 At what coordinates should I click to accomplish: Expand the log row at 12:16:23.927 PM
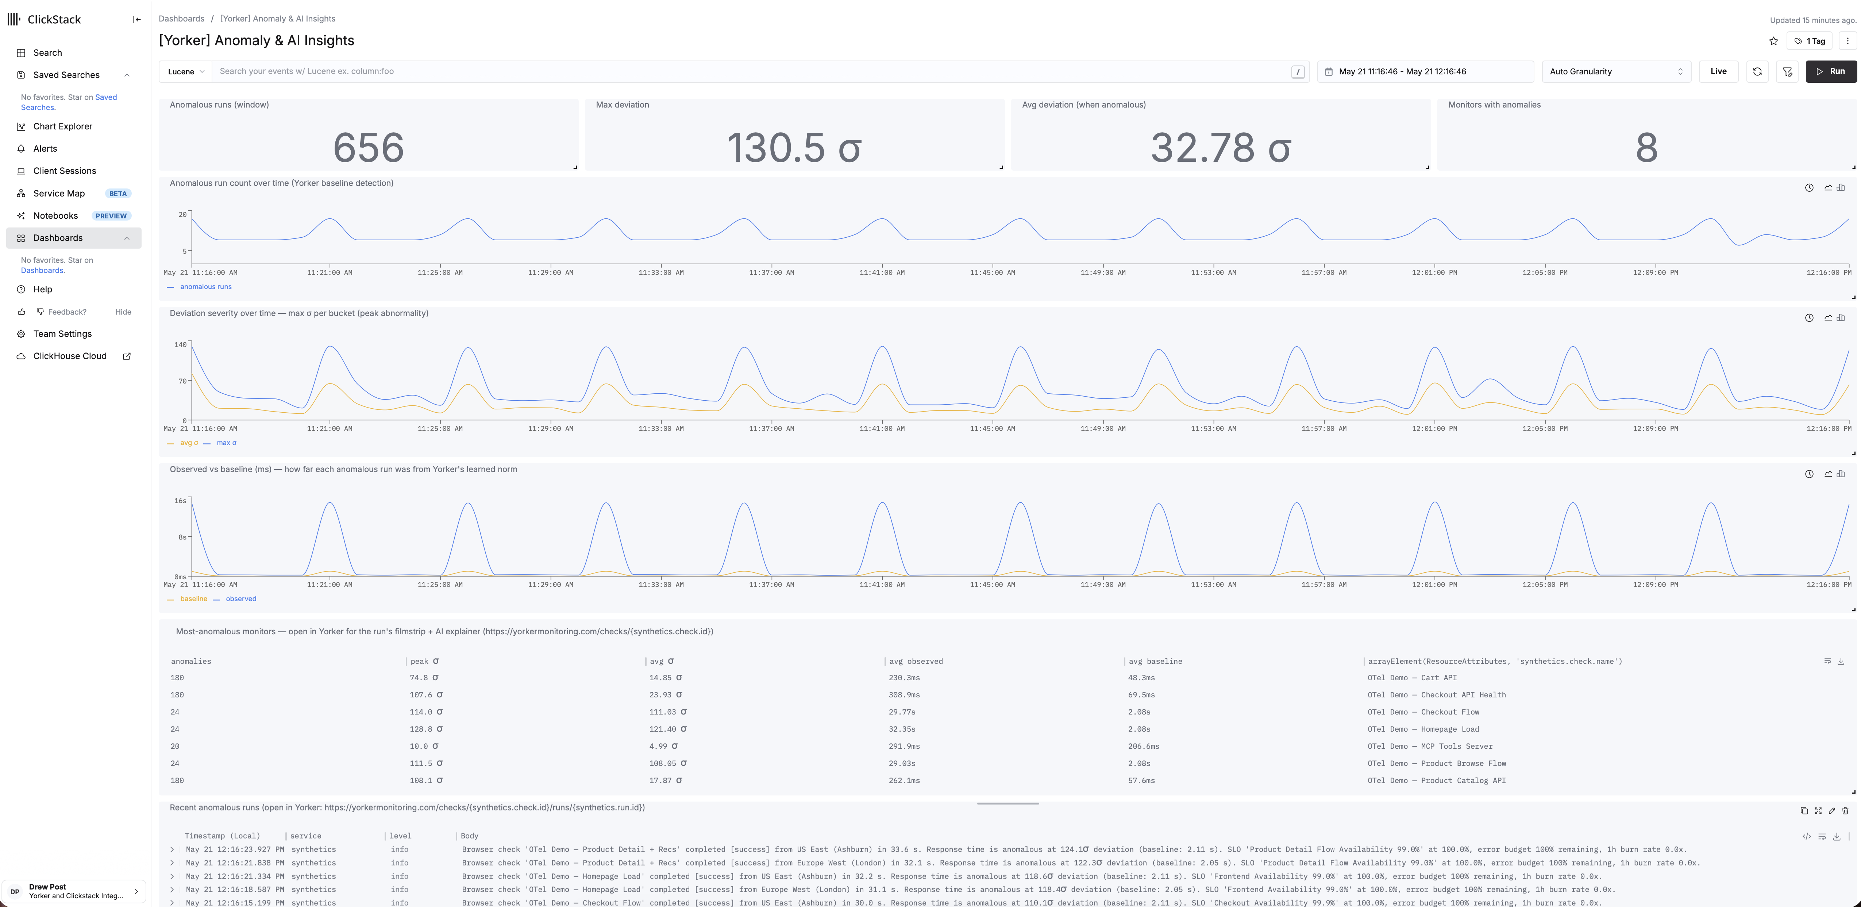pos(172,850)
